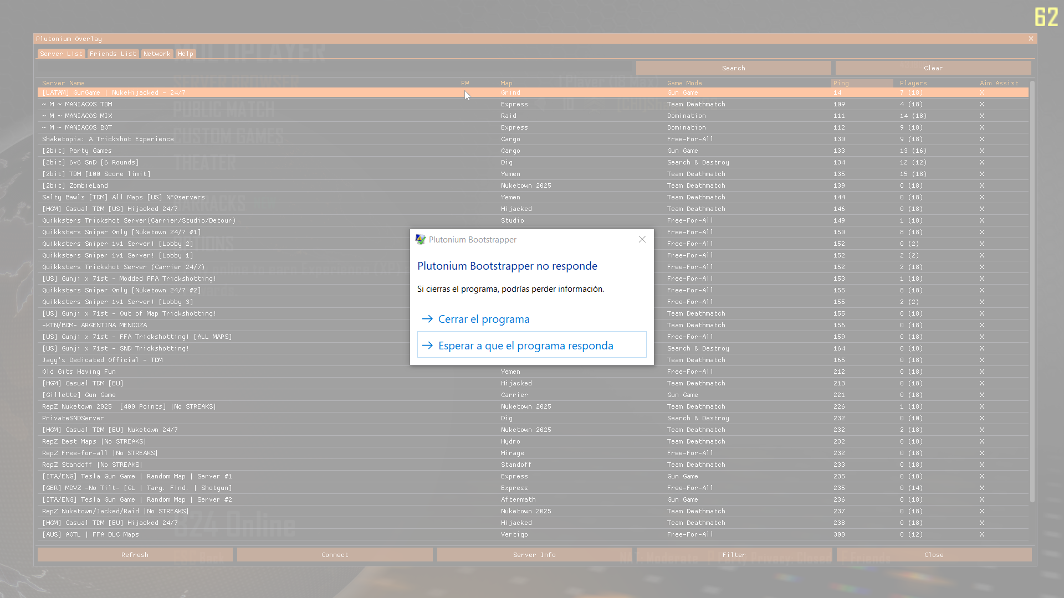Sort by Server Name column header
This screenshot has height=598, width=1064.
coord(63,83)
